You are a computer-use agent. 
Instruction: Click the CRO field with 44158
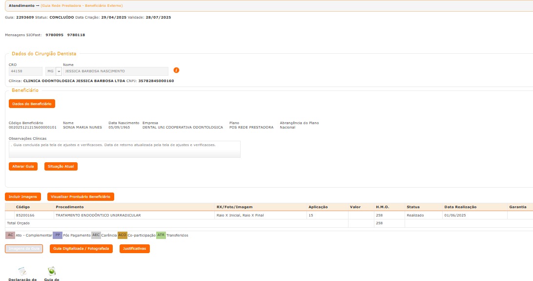click(25, 71)
